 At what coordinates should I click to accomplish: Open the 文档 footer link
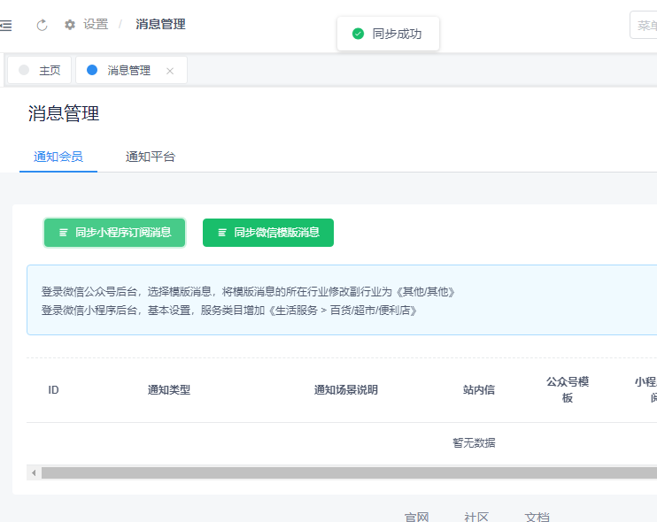pos(537,517)
